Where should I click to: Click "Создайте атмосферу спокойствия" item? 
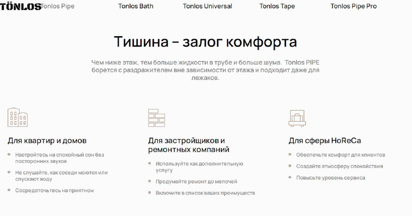tap(339, 166)
